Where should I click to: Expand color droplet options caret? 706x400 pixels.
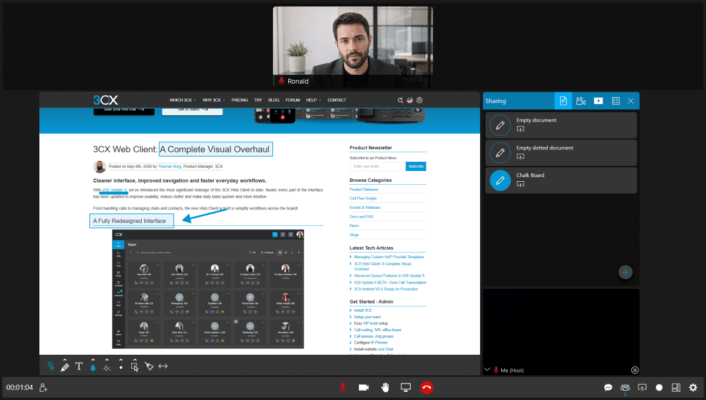pyautogui.click(x=93, y=360)
